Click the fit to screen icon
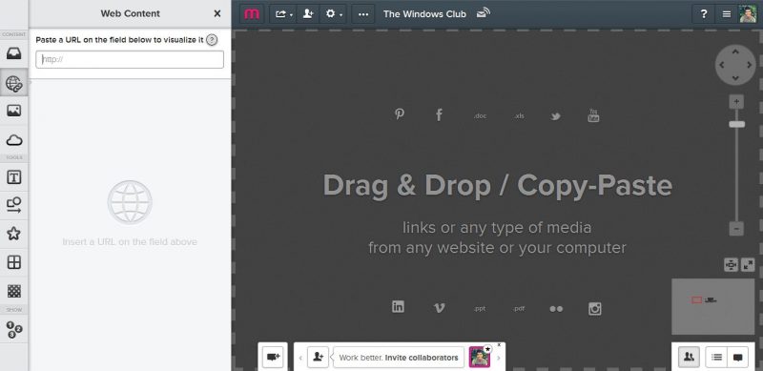This screenshot has width=763, height=371. coord(731,264)
